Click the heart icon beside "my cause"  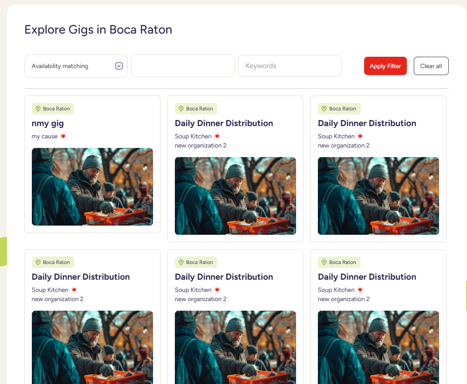click(x=63, y=136)
